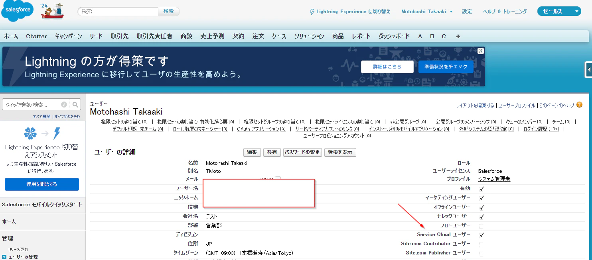The height and width of the screenshot is (260, 592).
Task: Click the lightning bolt icon in header
Action: [x=312, y=12]
